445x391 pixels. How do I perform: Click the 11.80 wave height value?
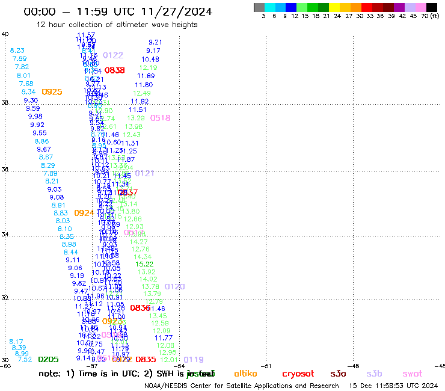point(144,85)
